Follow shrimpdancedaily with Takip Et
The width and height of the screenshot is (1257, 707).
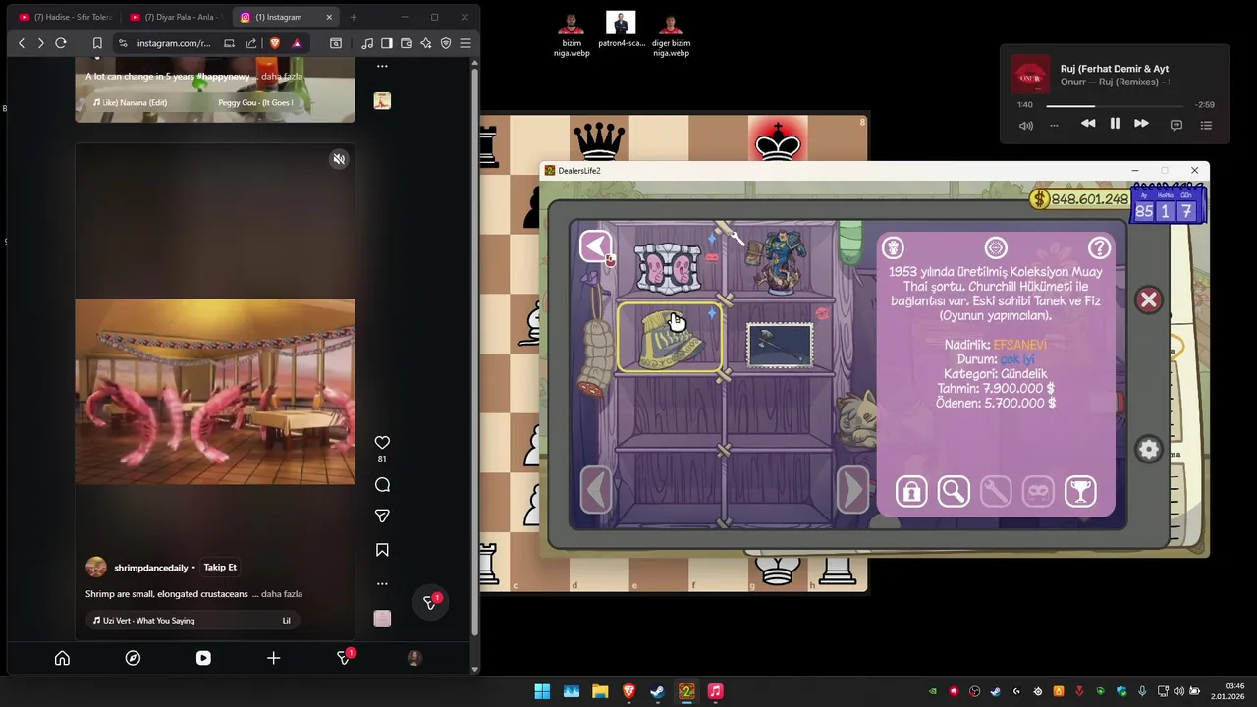(x=220, y=568)
